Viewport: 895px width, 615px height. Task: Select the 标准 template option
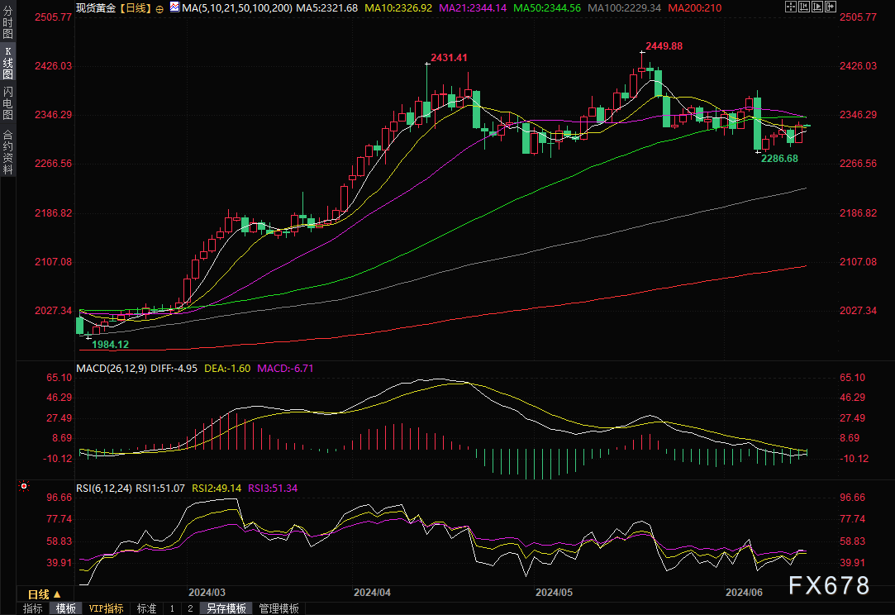click(x=146, y=608)
